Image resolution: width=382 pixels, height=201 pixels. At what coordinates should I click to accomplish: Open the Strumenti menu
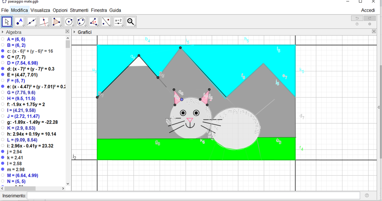pyautogui.click(x=79, y=10)
